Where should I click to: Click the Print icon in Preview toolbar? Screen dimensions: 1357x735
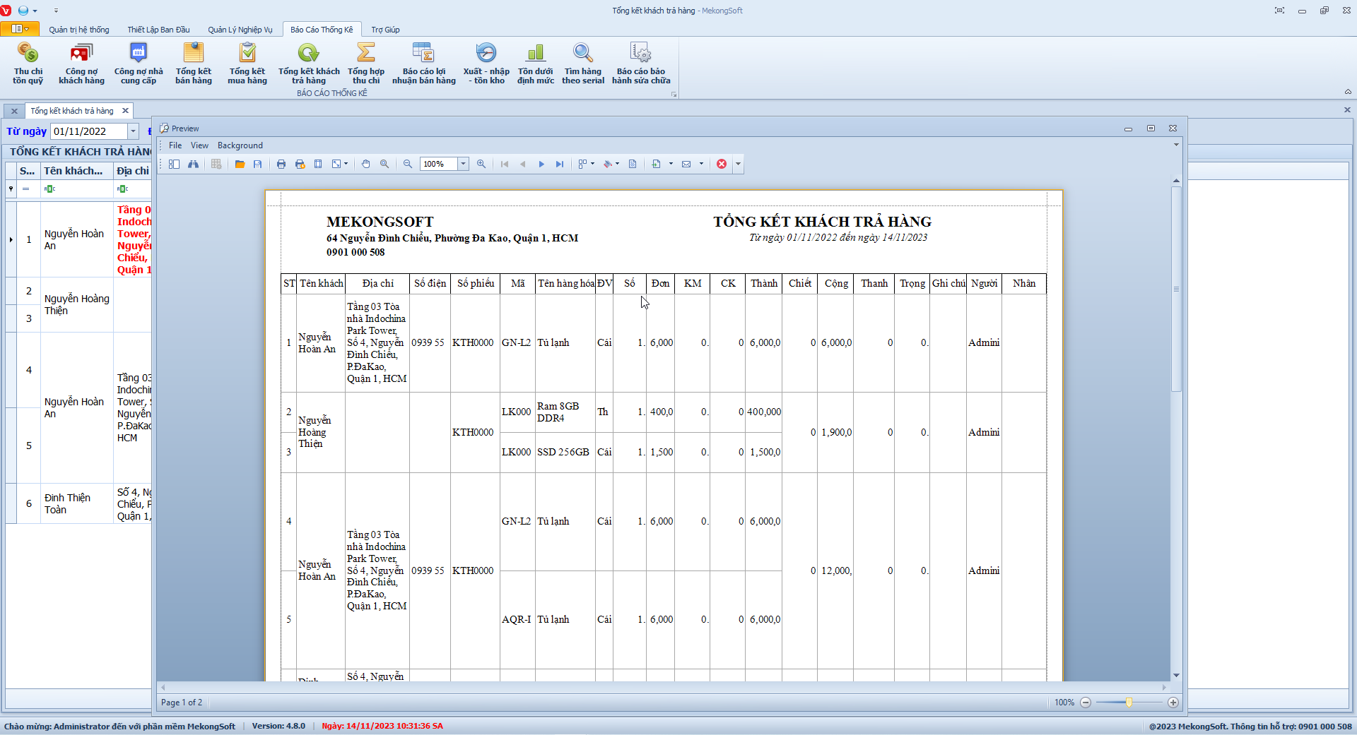tap(281, 164)
